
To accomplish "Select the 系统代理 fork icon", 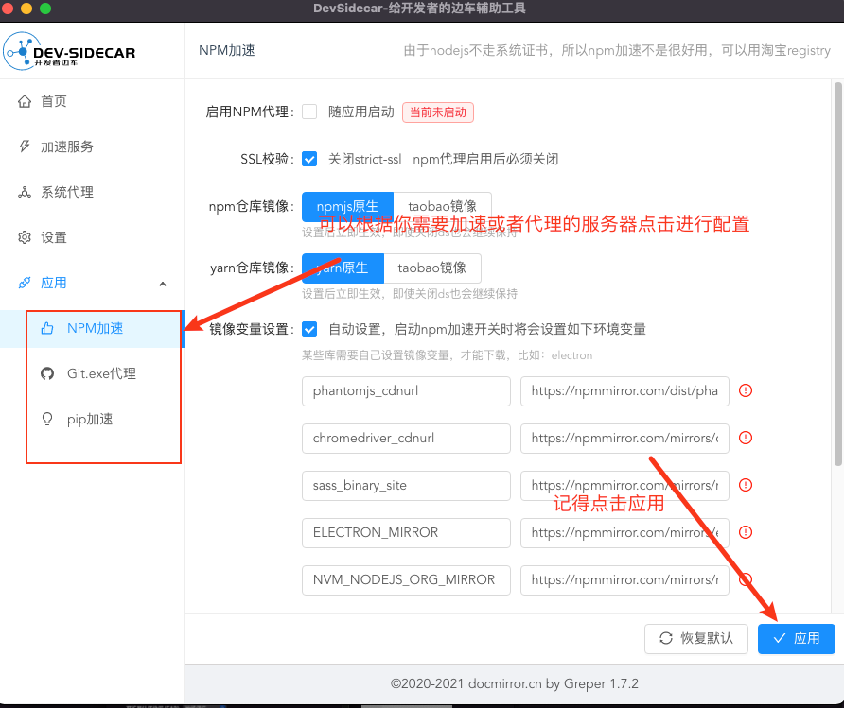I will (24, 192).
